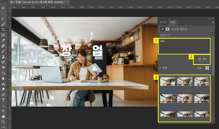Select the Move tool
This screenshot has height=129, width=219.
(3, 8)
